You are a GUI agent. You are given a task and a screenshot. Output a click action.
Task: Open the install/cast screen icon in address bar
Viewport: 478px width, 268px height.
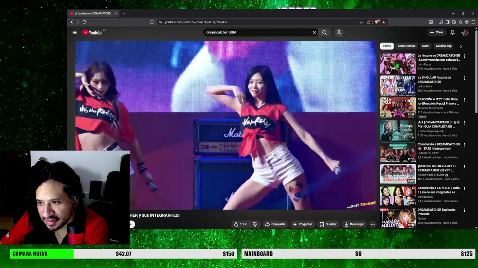click(361, 22)
